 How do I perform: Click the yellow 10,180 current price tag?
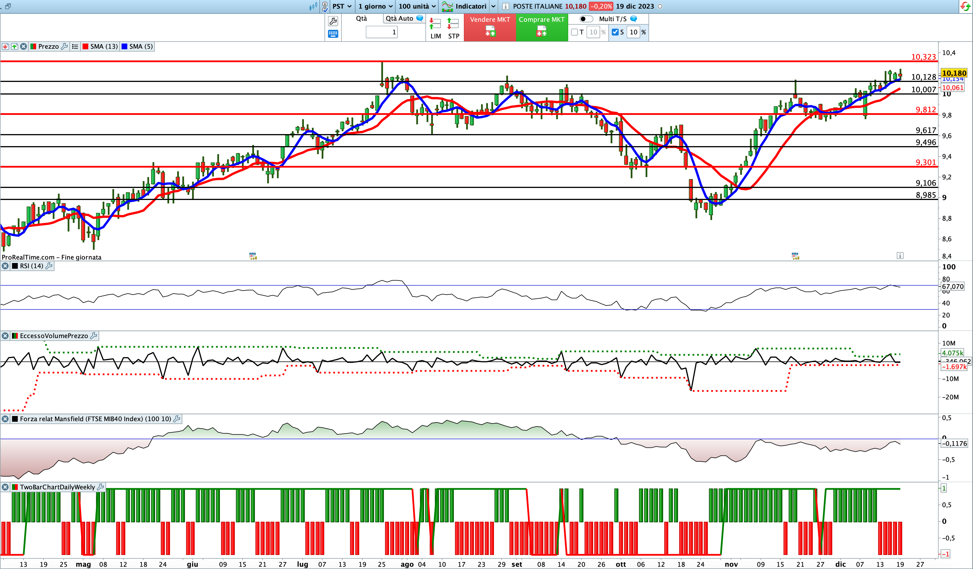coord(954,73)
